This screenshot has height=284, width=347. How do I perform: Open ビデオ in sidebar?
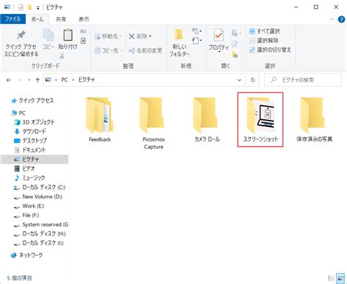point(25,169)
